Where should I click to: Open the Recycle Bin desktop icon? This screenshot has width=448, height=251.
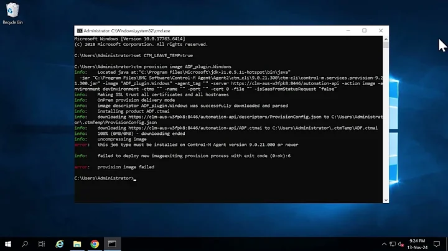click(x=12, y=14)
